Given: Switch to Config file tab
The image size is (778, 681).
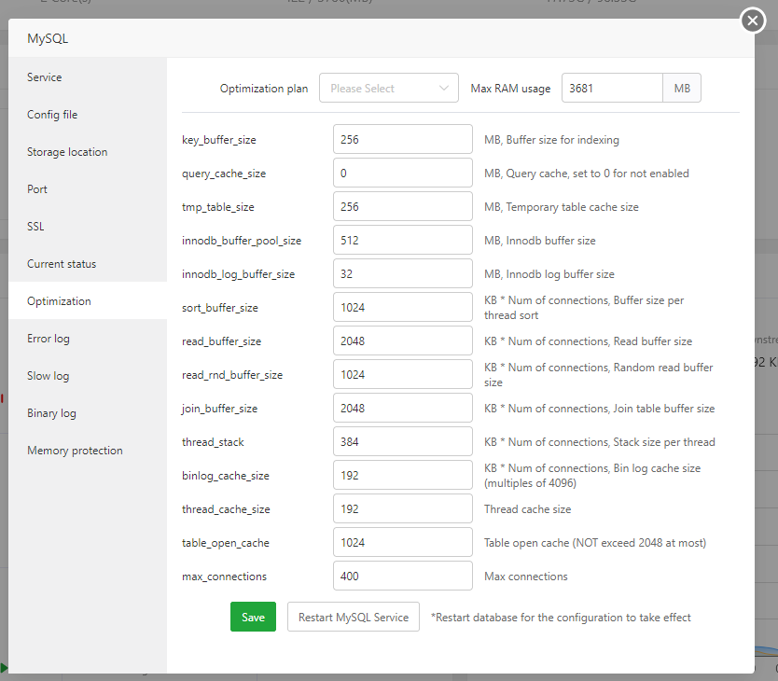Looking at the screenshot, I should pyautogui.click(x=52, y=115).
